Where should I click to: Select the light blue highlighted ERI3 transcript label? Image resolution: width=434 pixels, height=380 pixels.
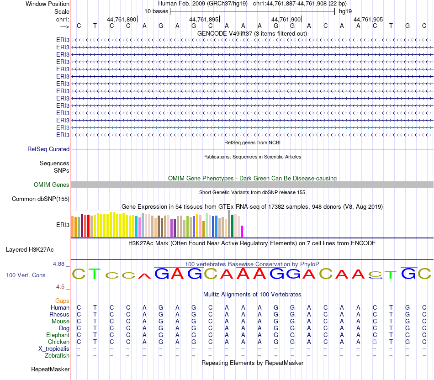[63, 127]
